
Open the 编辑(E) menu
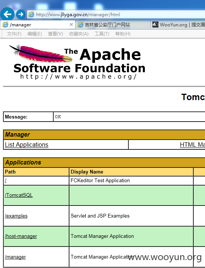coord(35,34)
